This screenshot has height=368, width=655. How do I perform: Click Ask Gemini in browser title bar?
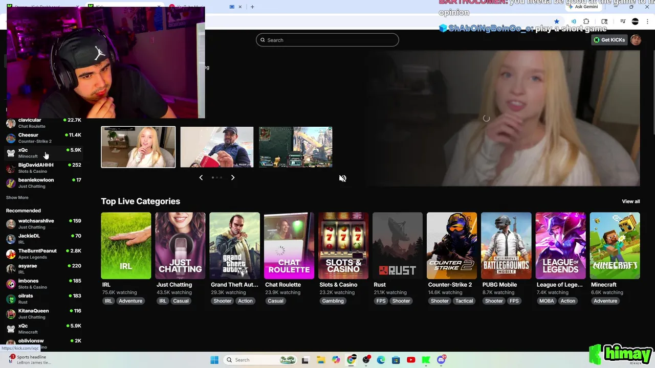[583, 7]
